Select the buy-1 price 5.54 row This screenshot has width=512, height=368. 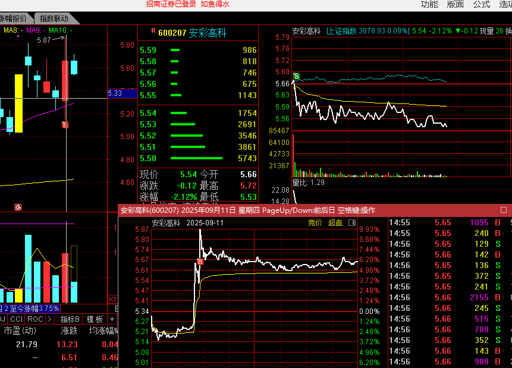click(198, 113)
